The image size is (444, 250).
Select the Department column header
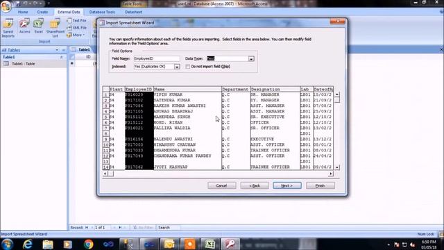coord(236,90)
